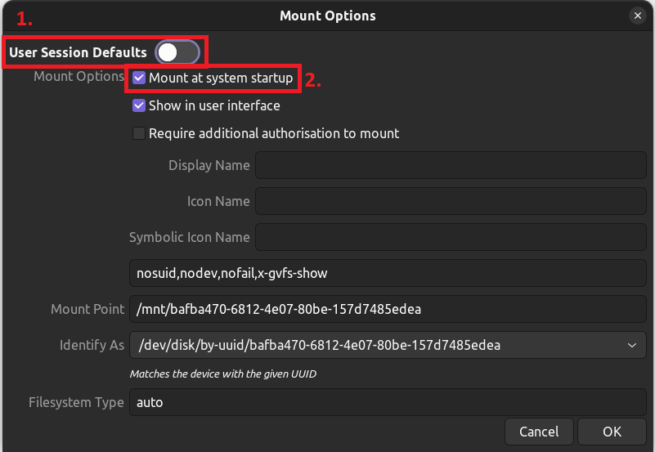
Task: Click the Mount Options dialog title
Action: pos(327,16)
